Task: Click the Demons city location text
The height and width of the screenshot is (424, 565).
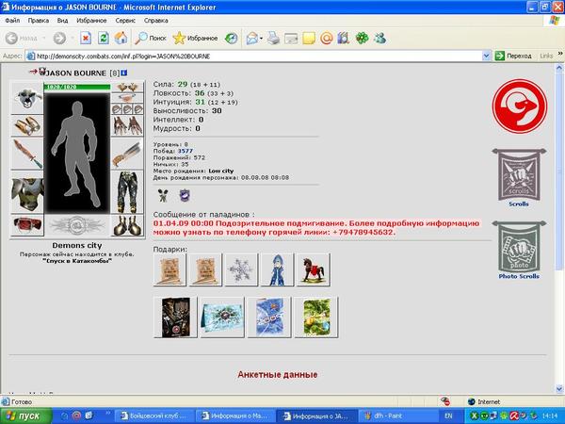Action: click(77, 245)
